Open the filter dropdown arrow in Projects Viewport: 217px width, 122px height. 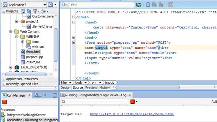(39, 11)
